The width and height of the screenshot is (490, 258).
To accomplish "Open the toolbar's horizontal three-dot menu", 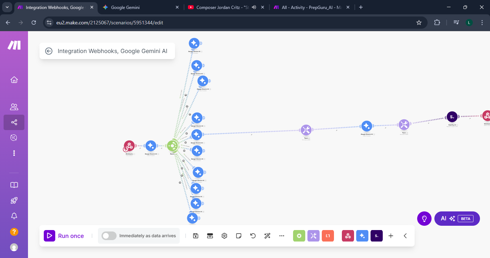I will 282,236.
